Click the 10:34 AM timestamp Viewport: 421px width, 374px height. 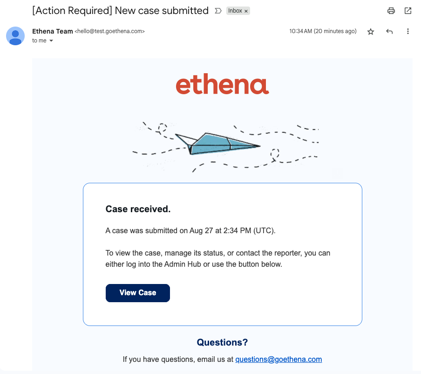coord(323,31)
